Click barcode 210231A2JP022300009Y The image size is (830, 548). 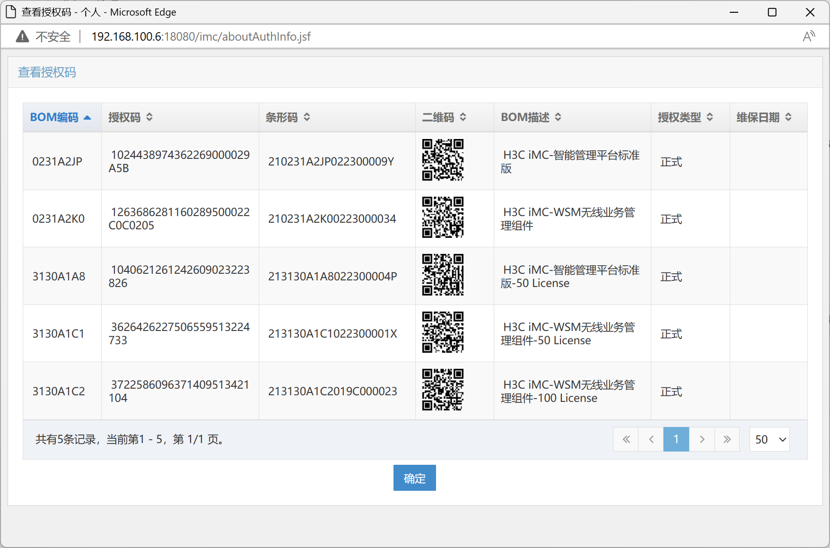click(331, 161)
